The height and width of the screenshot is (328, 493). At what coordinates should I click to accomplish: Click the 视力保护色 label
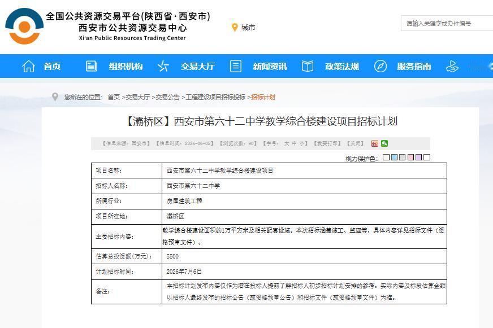(x=362, y=158)
